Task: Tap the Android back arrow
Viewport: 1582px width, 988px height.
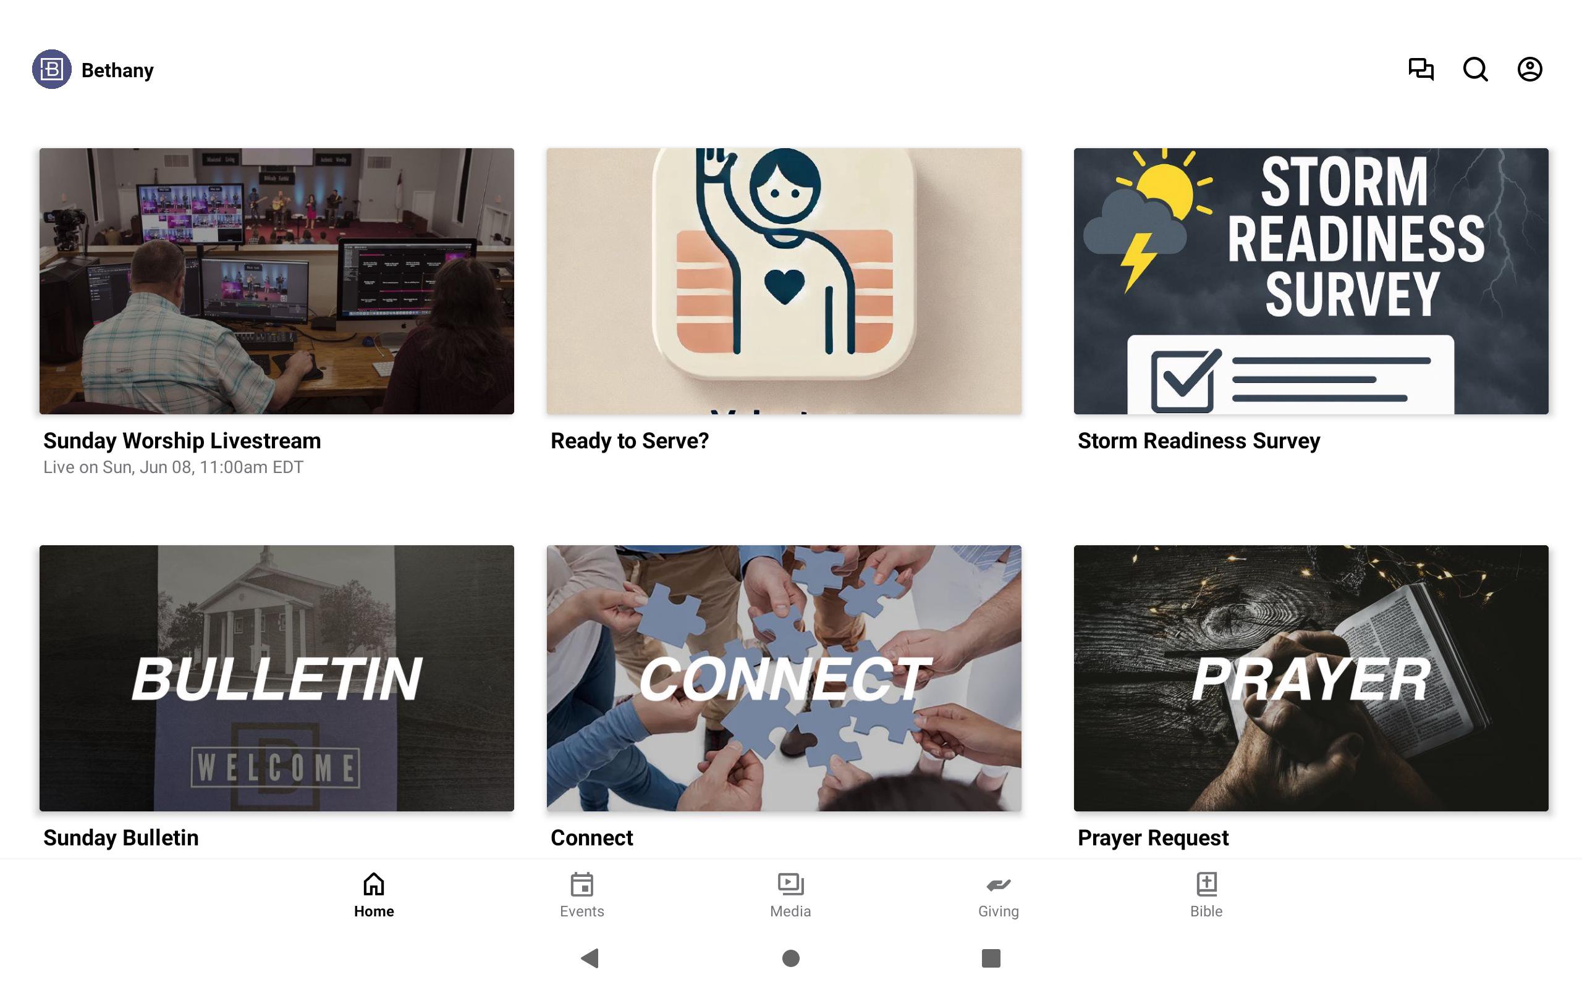Action: tap(590, 958)
